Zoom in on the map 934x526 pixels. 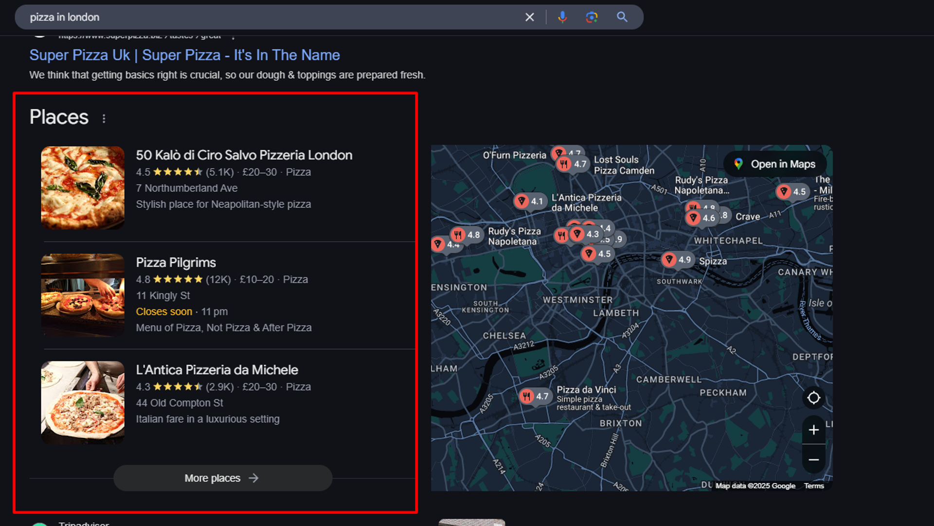[814, 430]
